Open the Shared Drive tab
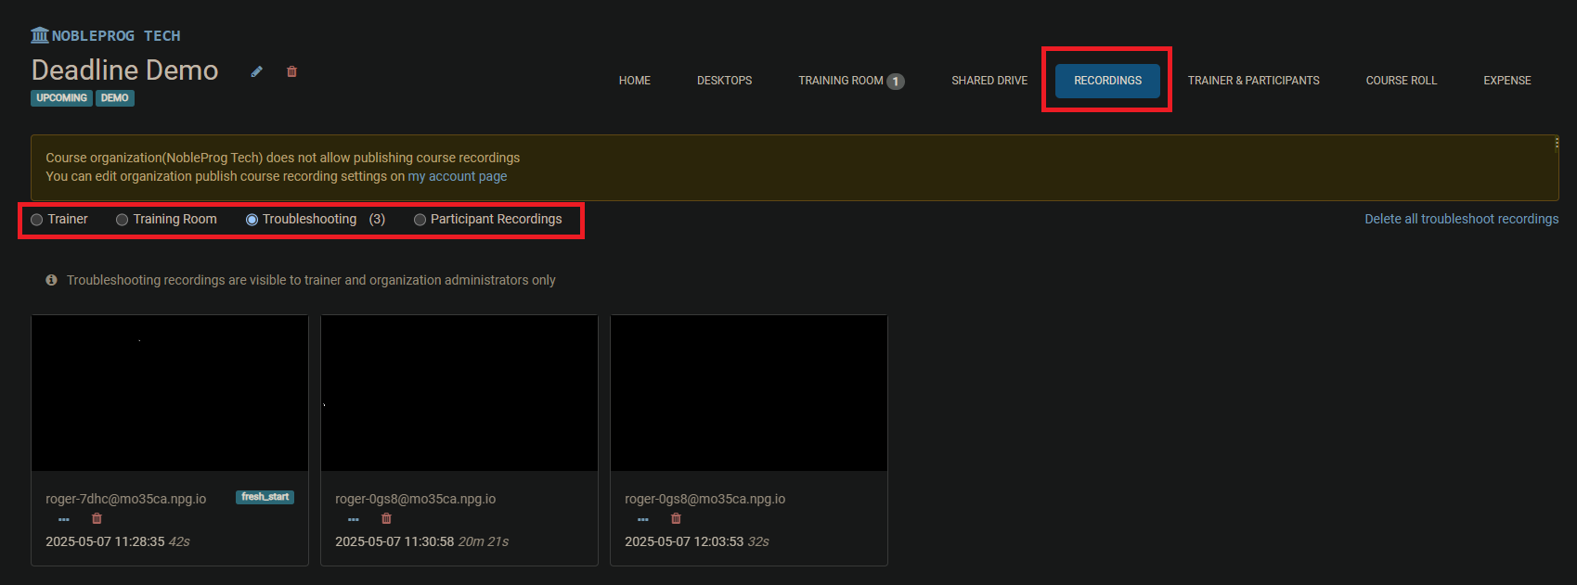1577x585 pixels. pos(989,81)
